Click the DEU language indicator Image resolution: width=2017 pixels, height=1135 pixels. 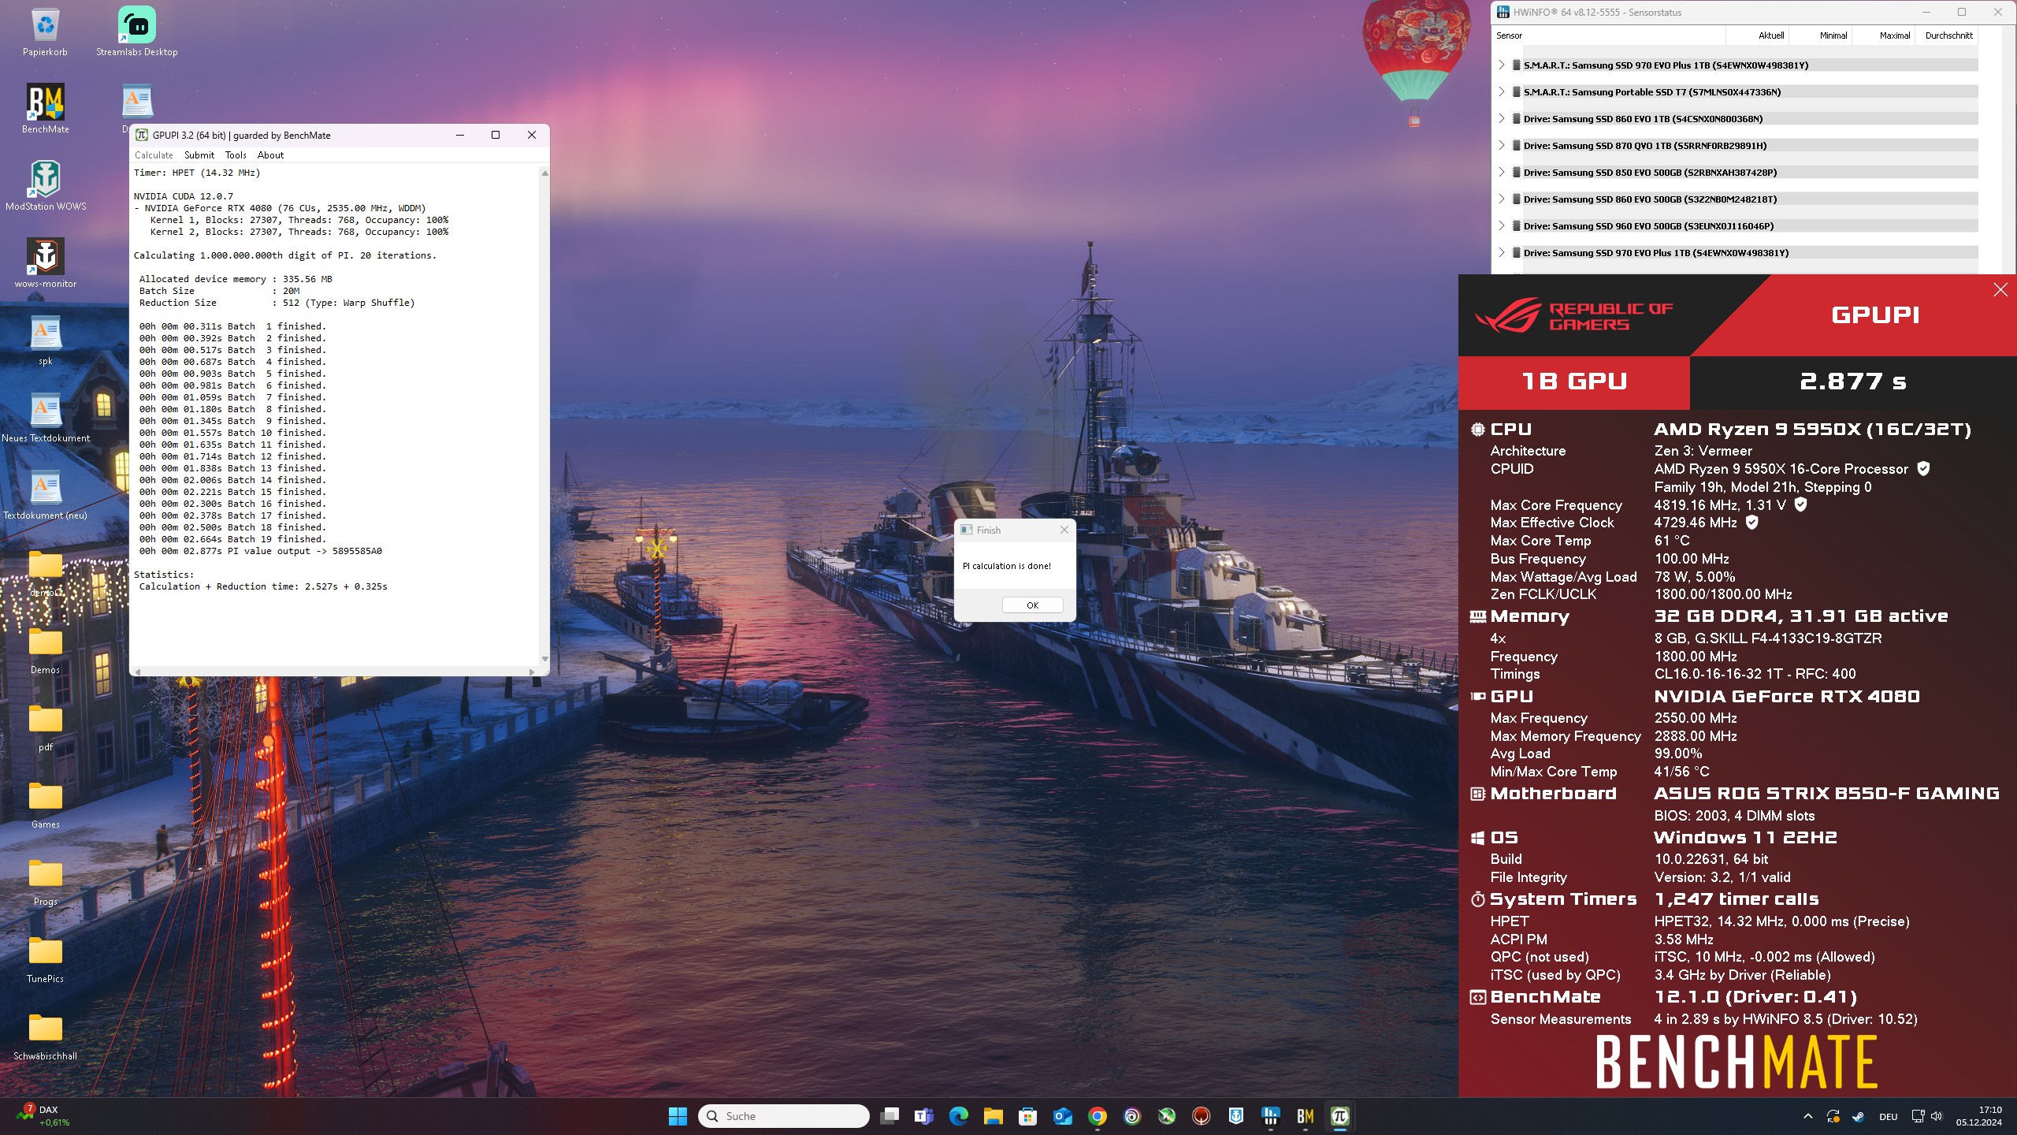click(1889, 1116)
